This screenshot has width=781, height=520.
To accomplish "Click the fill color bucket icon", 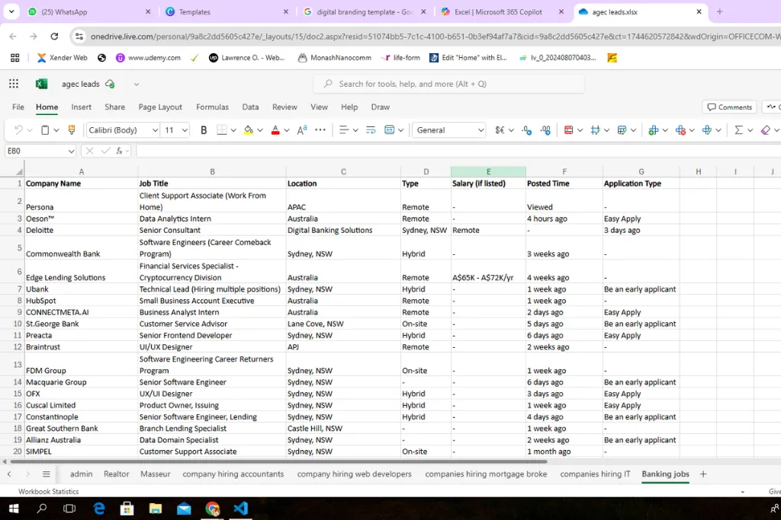I will (248, 130).
